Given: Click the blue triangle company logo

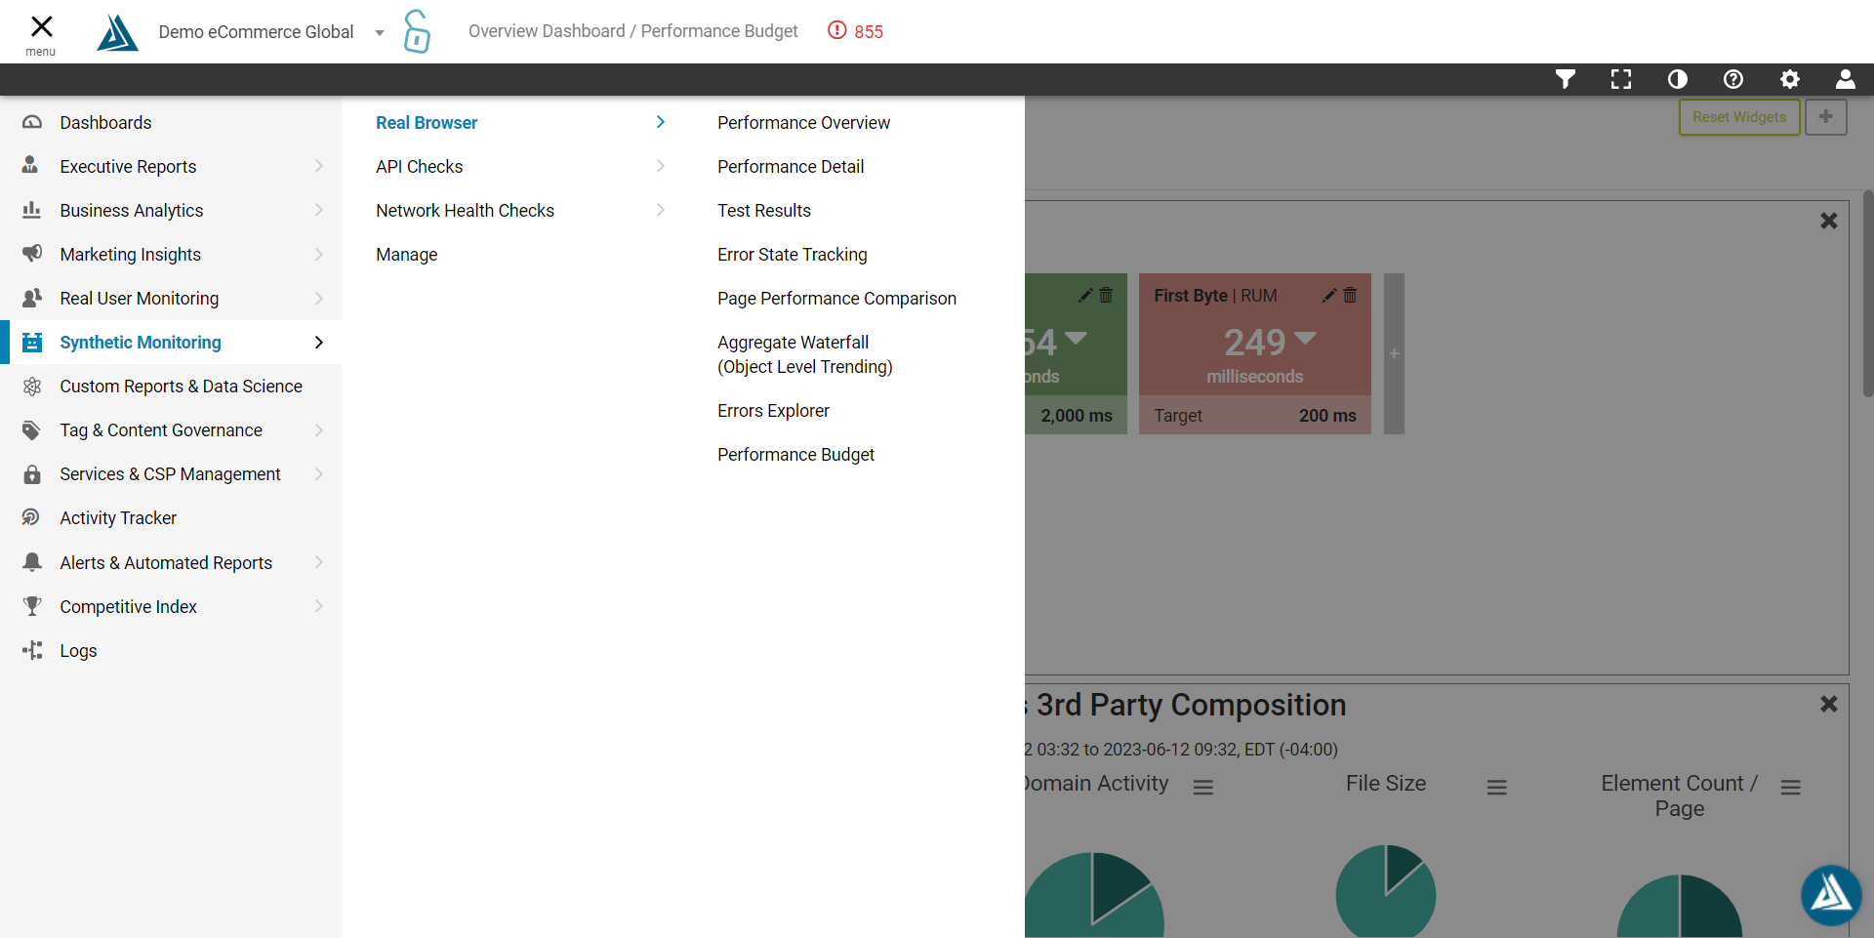Looking at the screenshot, I should tap(117, 32).
